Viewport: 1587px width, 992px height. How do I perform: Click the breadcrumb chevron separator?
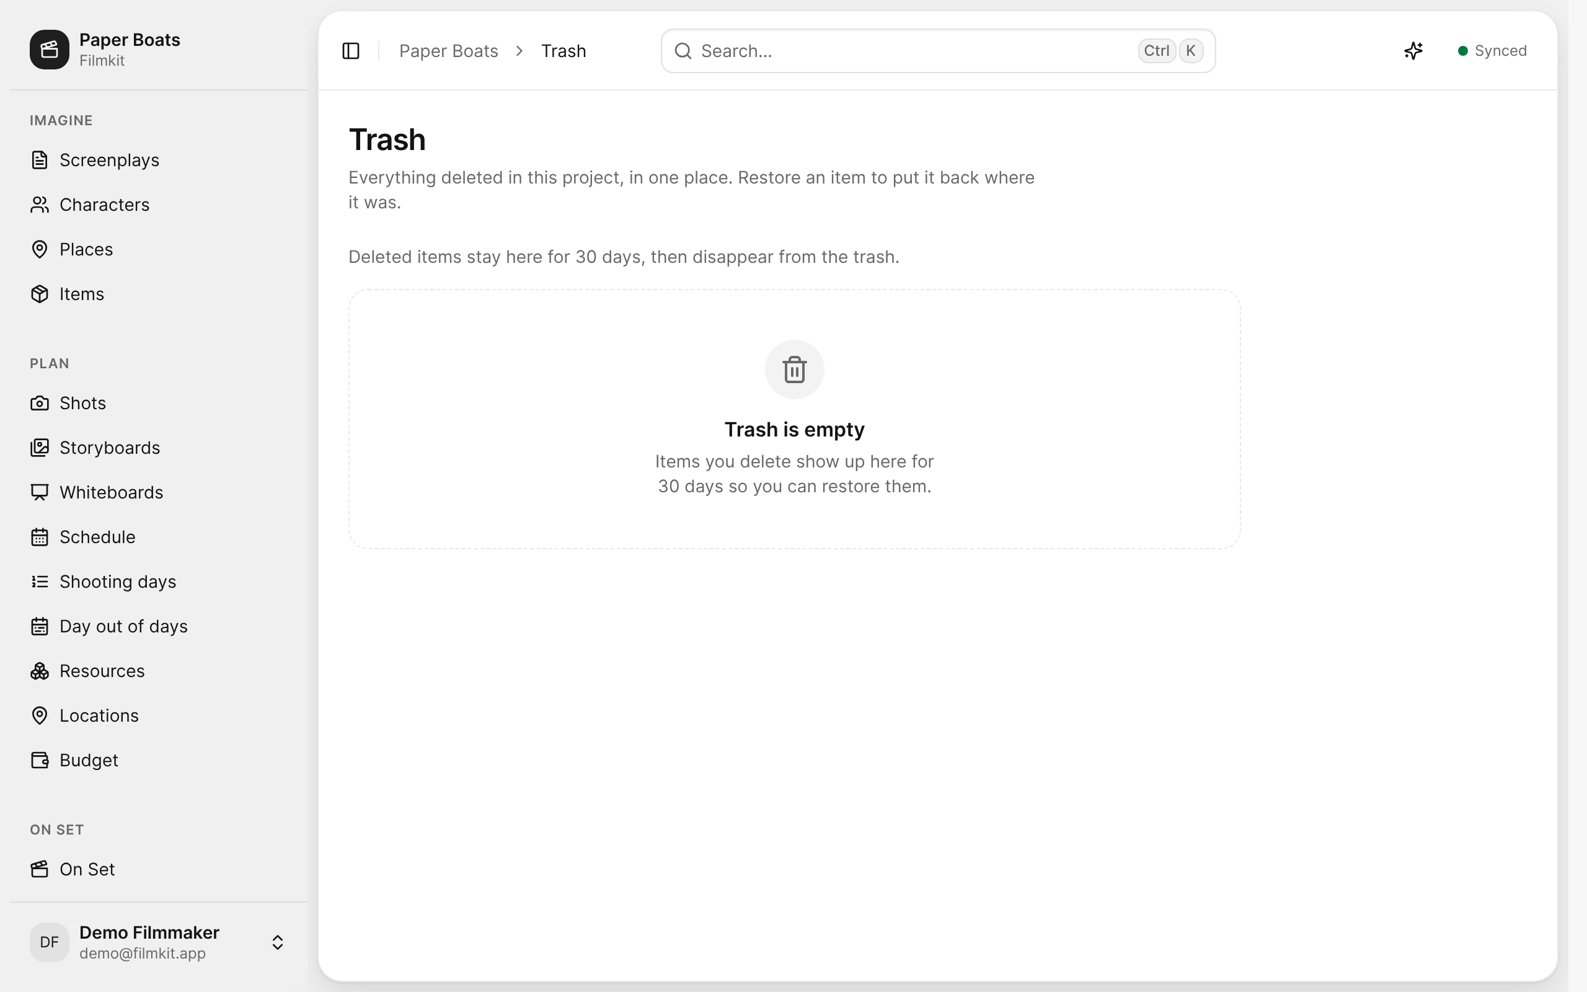coord(519,50)
